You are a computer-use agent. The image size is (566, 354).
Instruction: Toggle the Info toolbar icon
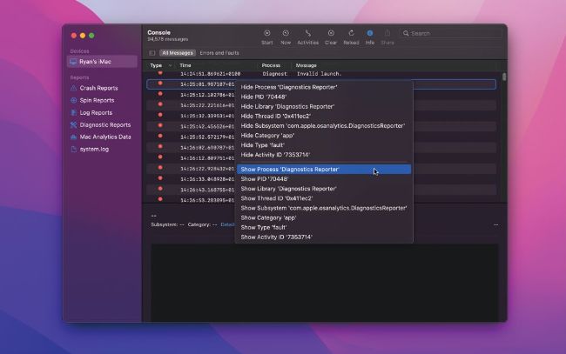coord(369,33)
